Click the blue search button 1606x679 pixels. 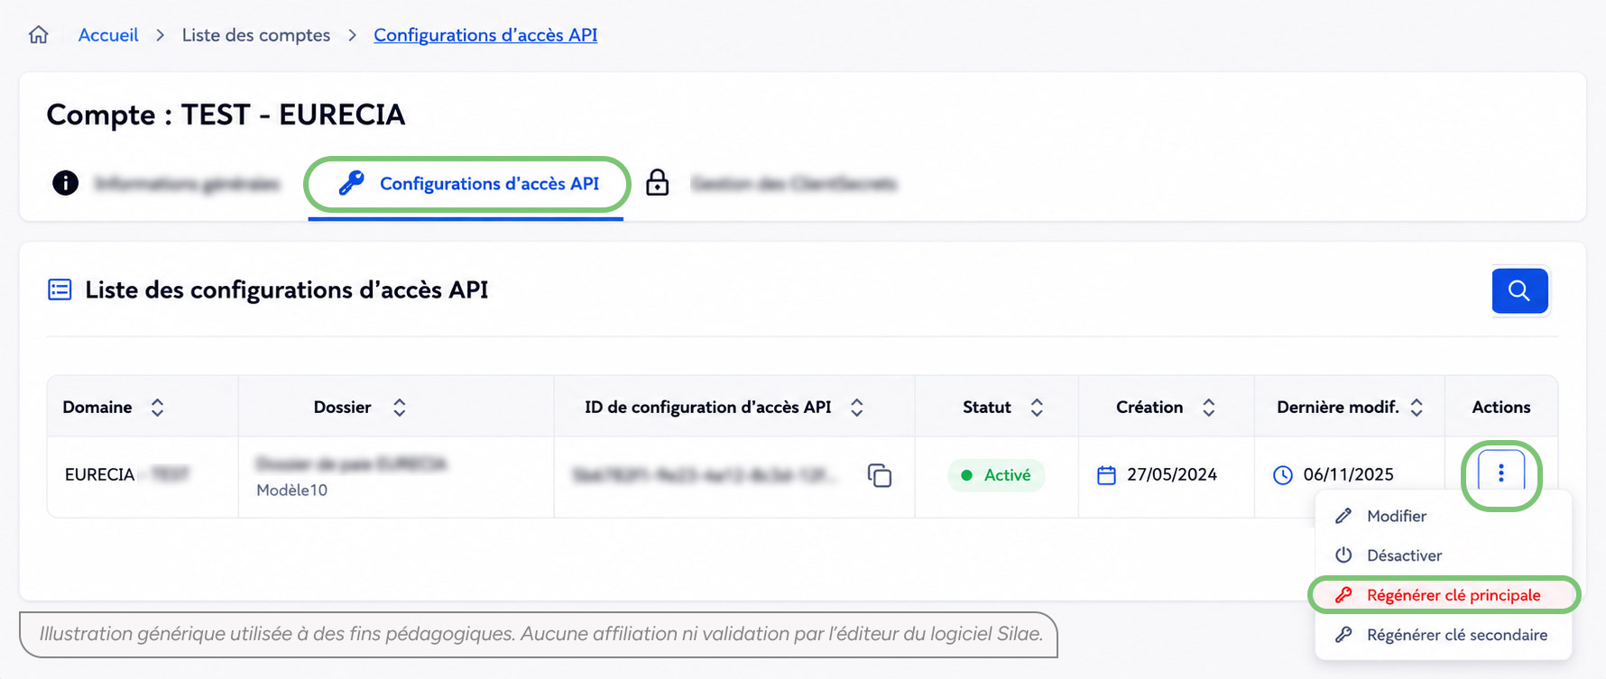(x=1519, y=290)
